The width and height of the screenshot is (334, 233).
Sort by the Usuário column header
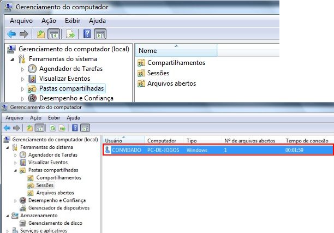click(x=114, y=140)
